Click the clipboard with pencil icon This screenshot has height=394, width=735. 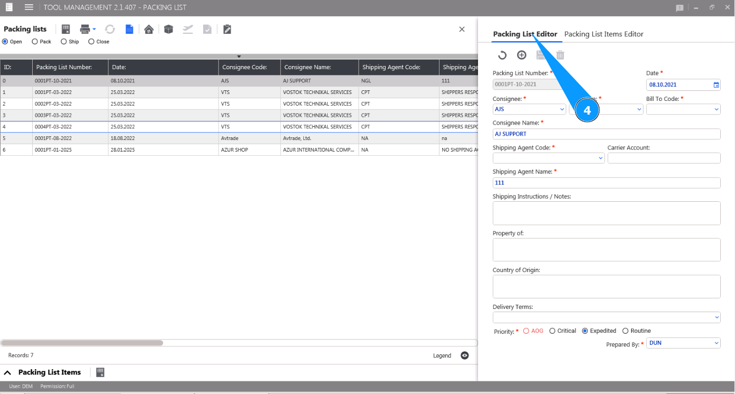(x=227, y=30)
